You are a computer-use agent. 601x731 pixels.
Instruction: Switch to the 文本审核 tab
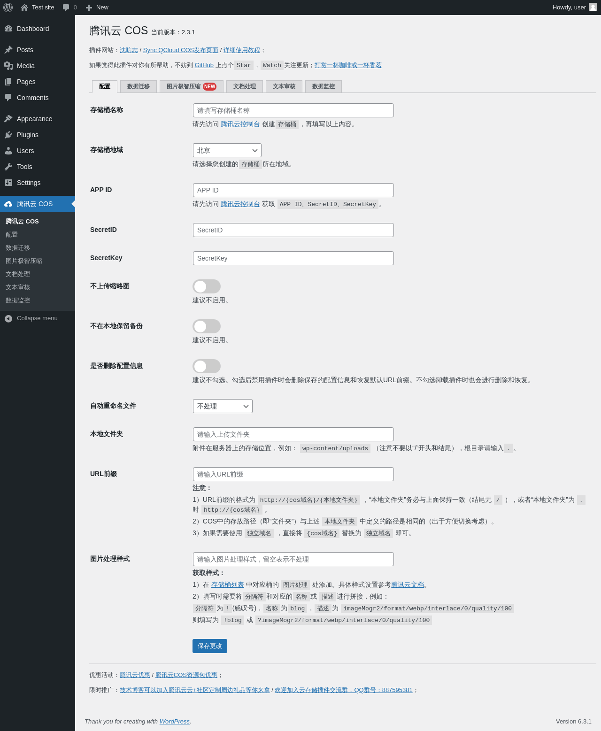(x=284, y=86)
